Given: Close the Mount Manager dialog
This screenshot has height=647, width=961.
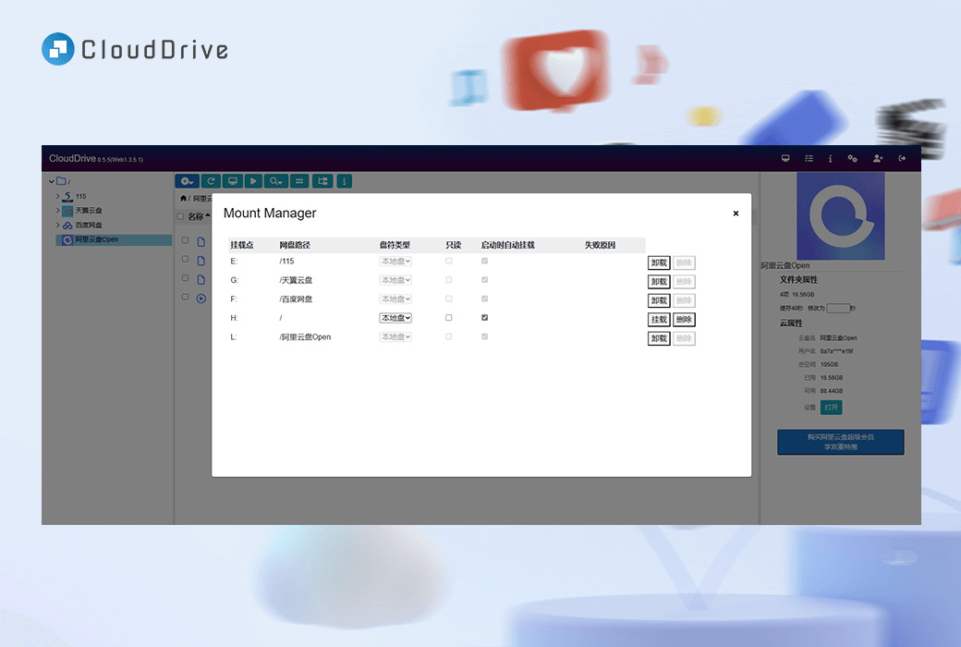Looking at the screenshot, I should point(736,214).
